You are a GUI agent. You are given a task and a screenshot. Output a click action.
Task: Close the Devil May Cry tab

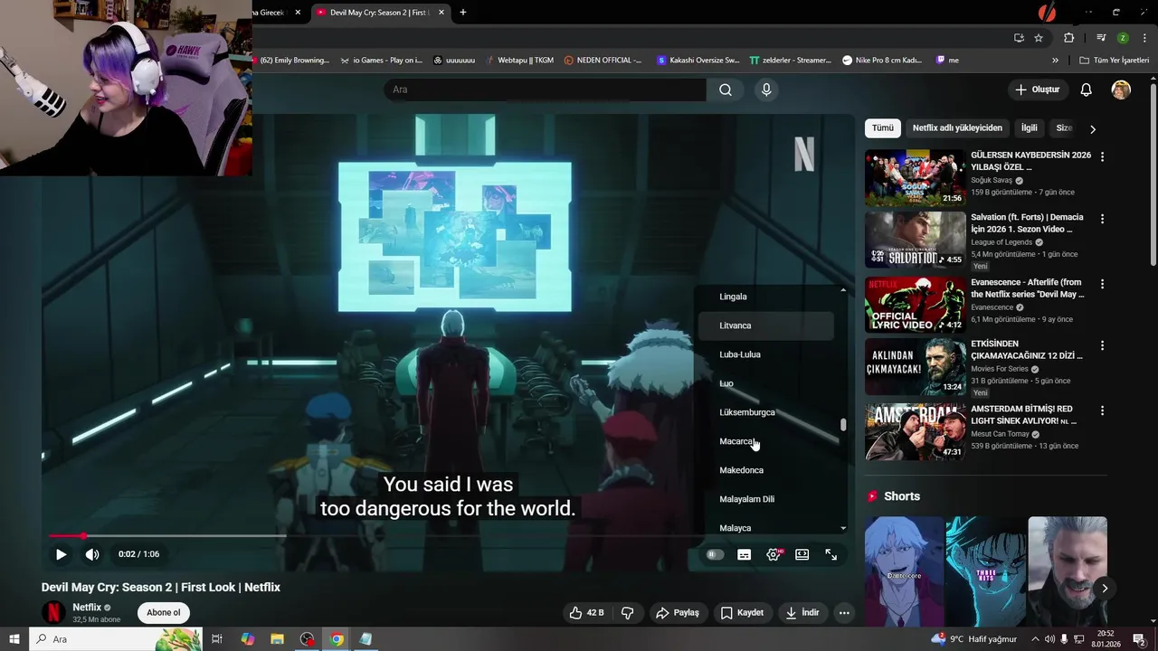click(441, 13)
